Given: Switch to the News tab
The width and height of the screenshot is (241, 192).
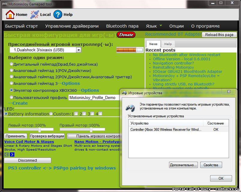Looking at the screenshot, I should [153, 44].
